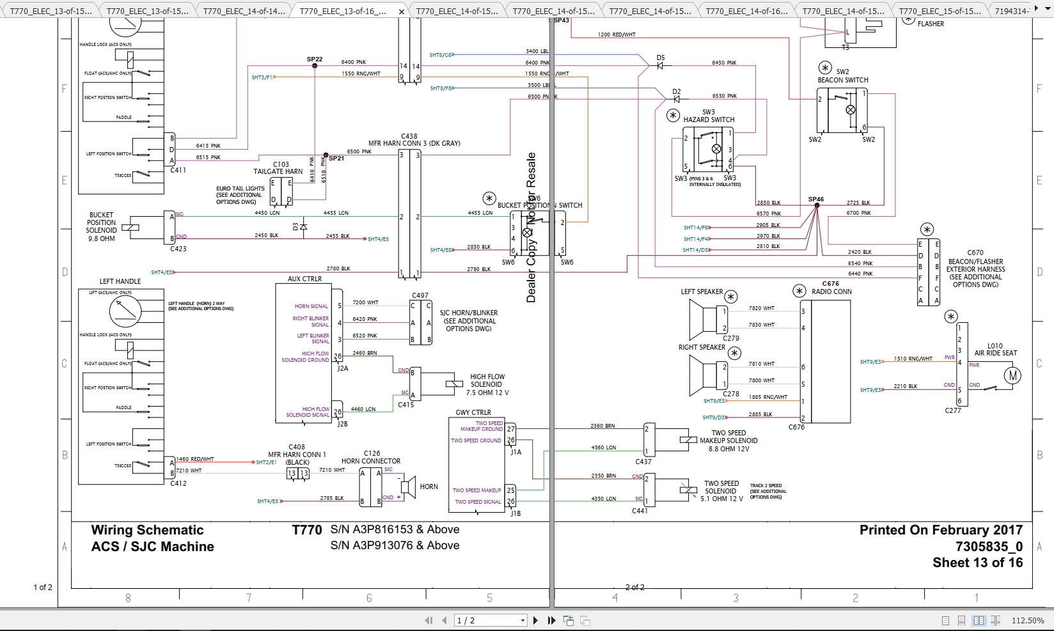Click the 112.50% zoom level

point(1028,620)
